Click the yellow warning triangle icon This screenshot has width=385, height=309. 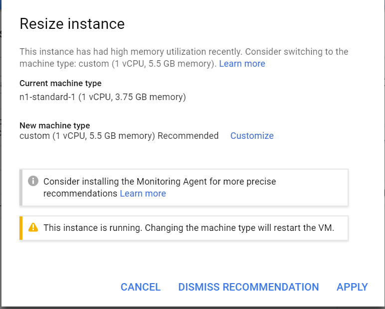point(33,227)
